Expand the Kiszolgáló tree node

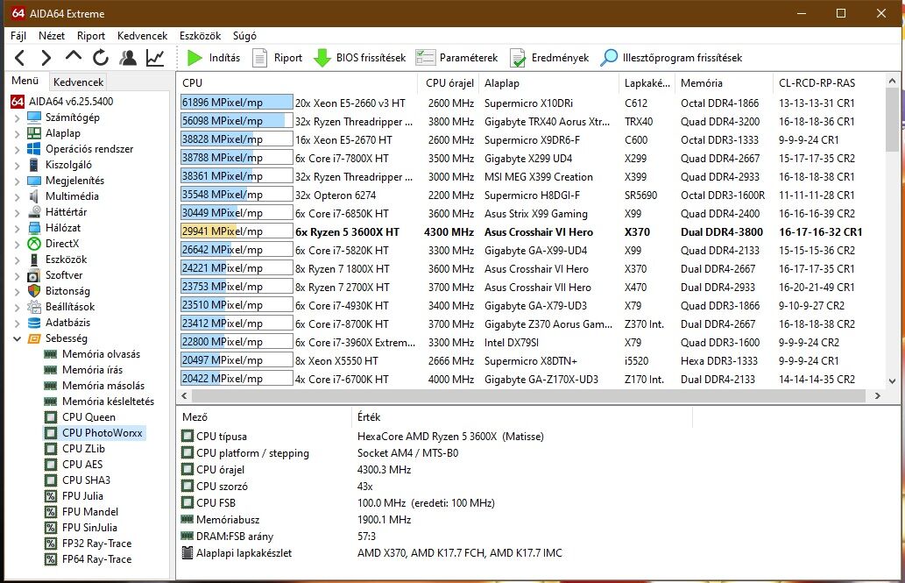click(x=17, y=165)
